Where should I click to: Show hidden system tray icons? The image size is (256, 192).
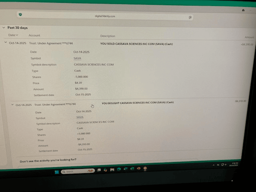coord(213,165)
